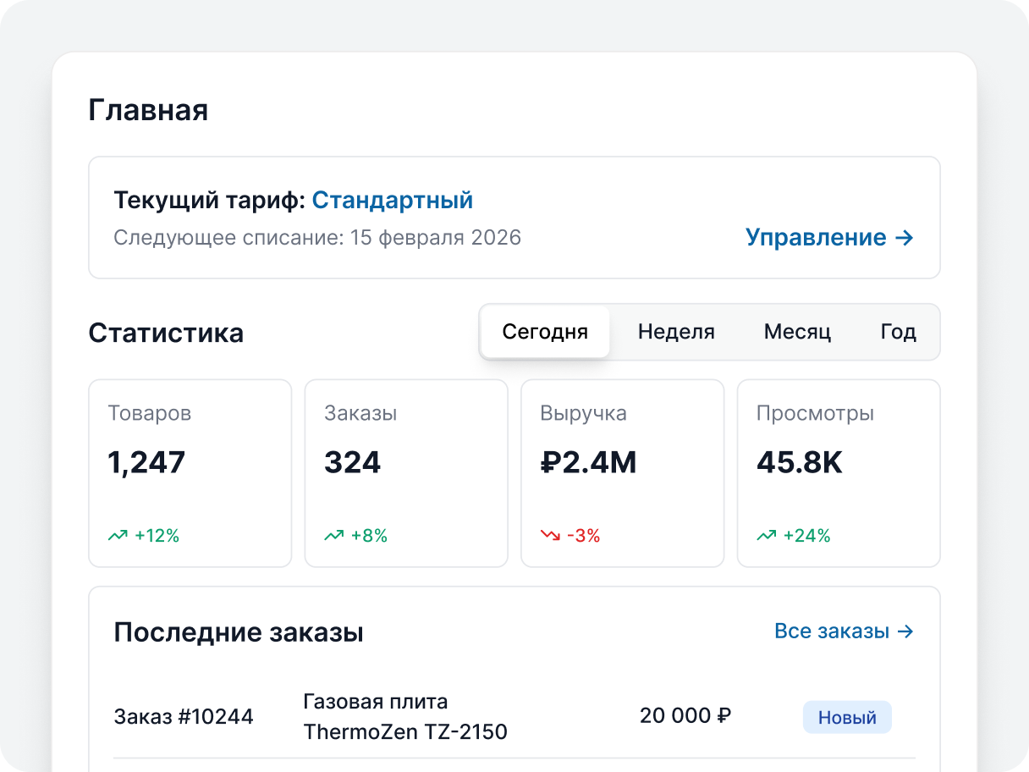
Task: Click product name Газовая плита ThermoZen TZ-2150
Action: [405, 717]
